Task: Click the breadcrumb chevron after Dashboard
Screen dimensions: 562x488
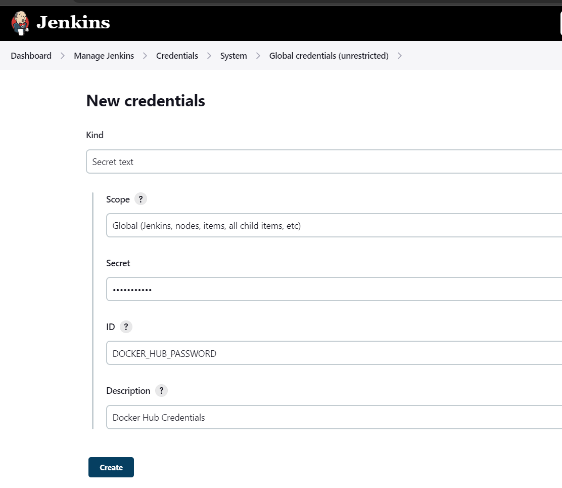Action: [62, 56]
